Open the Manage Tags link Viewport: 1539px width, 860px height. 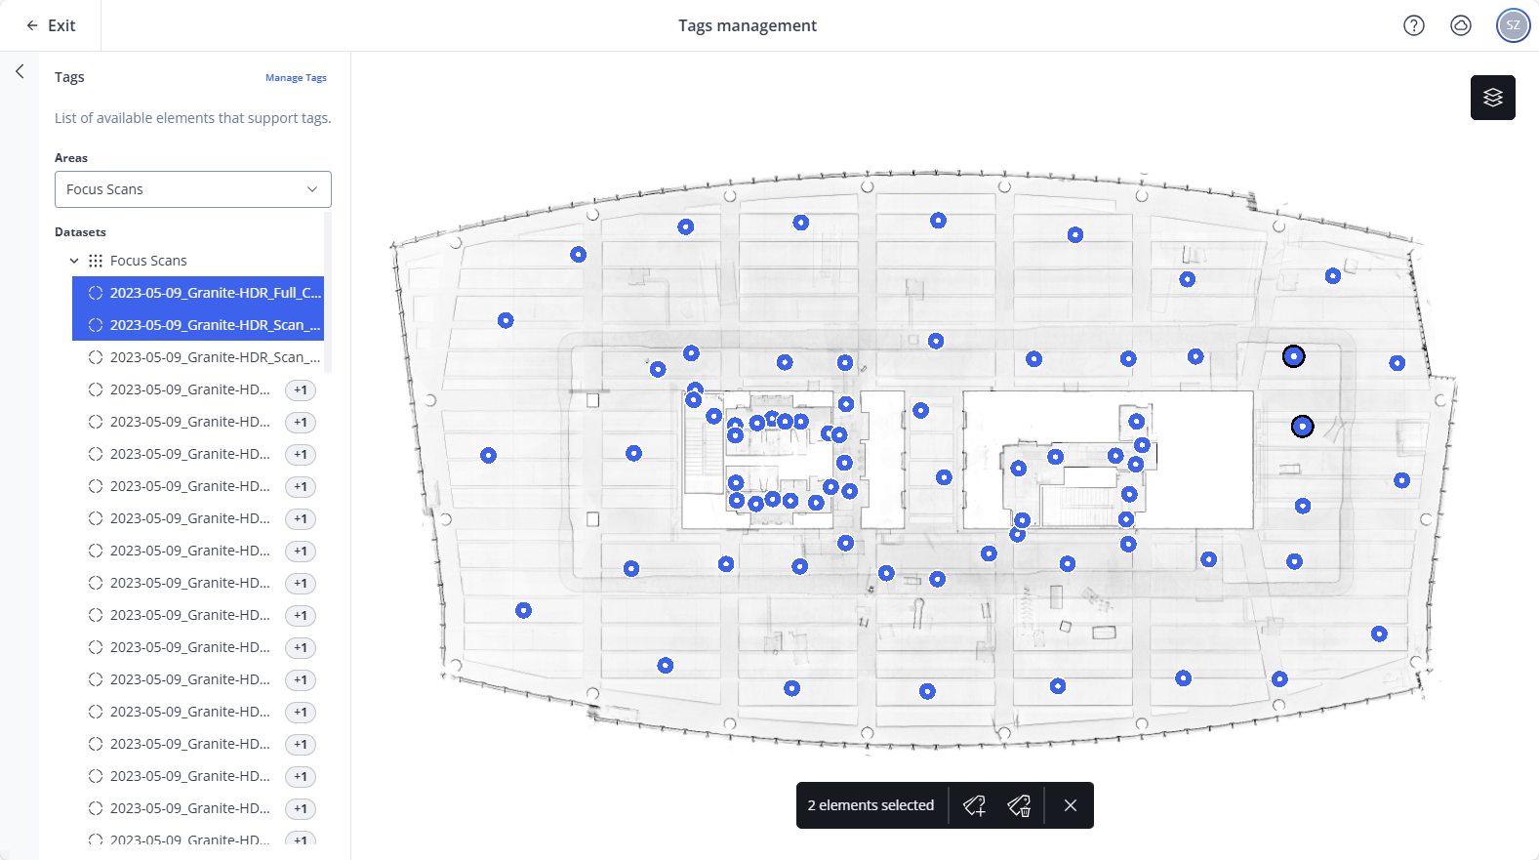pyautogui.click(x=296, y=78)
